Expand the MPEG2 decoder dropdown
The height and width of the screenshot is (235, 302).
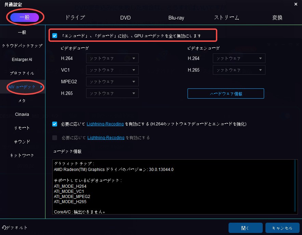coord(112,82)
